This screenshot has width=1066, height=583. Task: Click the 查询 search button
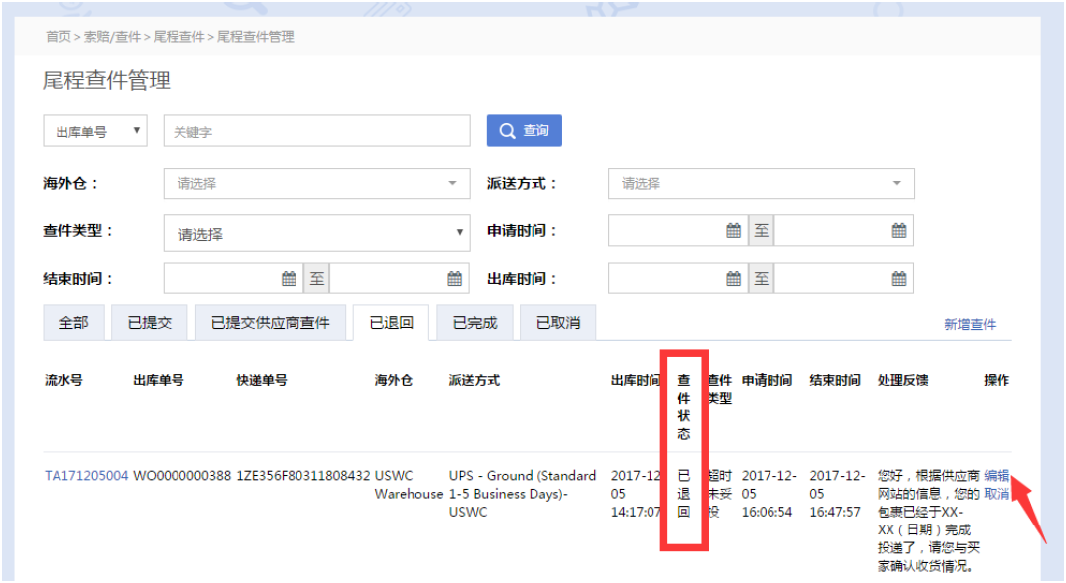pos(525,131)
